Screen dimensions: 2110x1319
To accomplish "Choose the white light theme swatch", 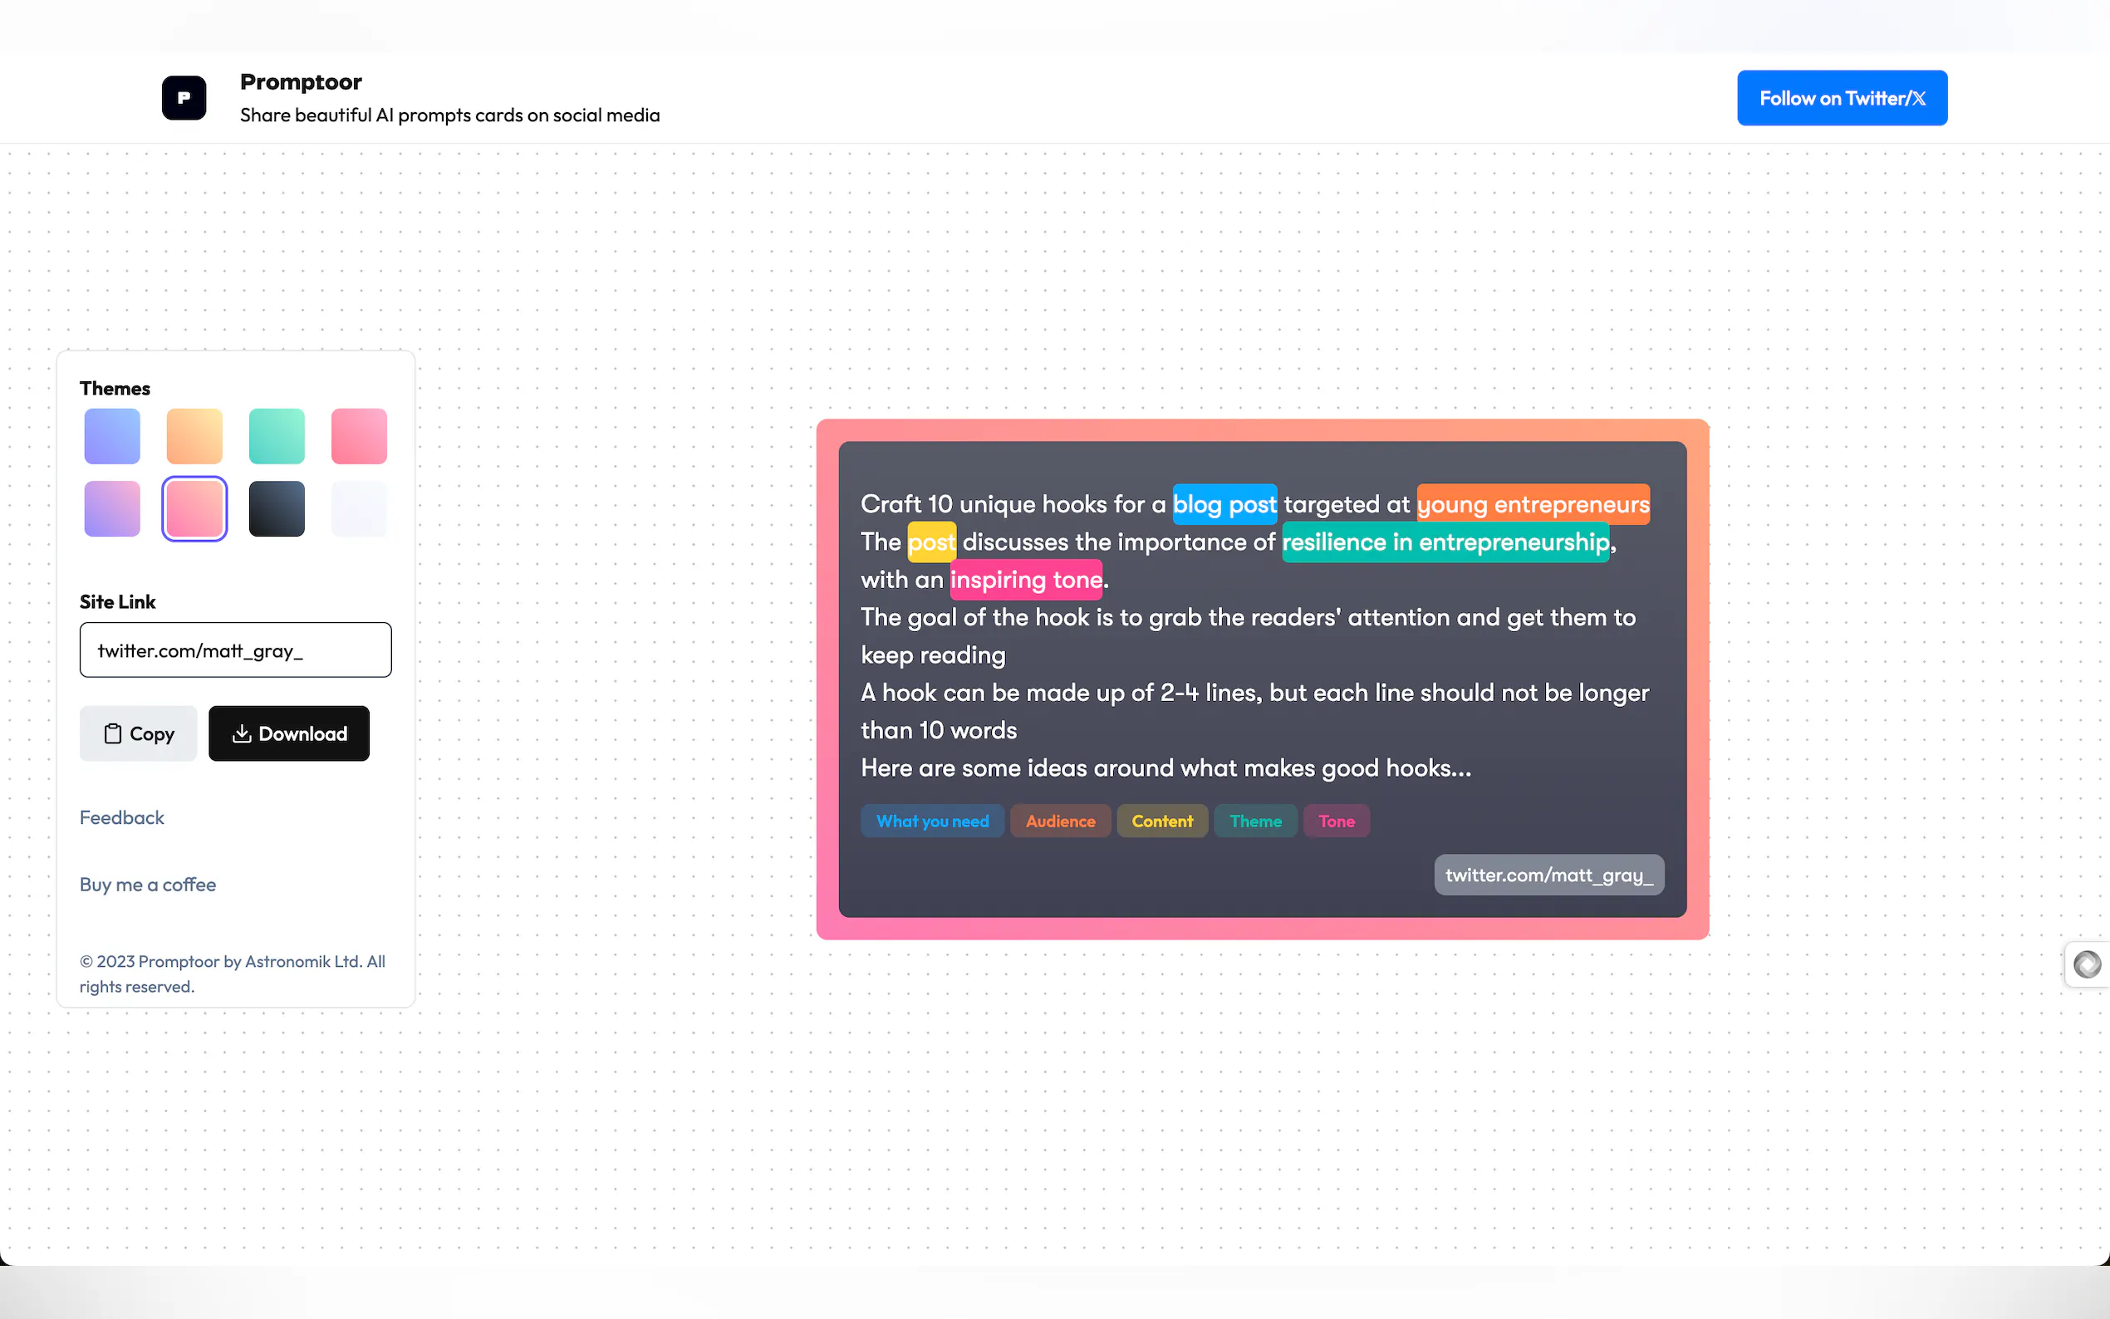I will click(x=359, y=508).
